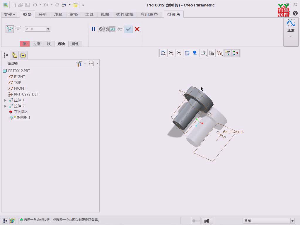The image size is (300, 225).
Task: Click the round radius value field
Action: 35,29
